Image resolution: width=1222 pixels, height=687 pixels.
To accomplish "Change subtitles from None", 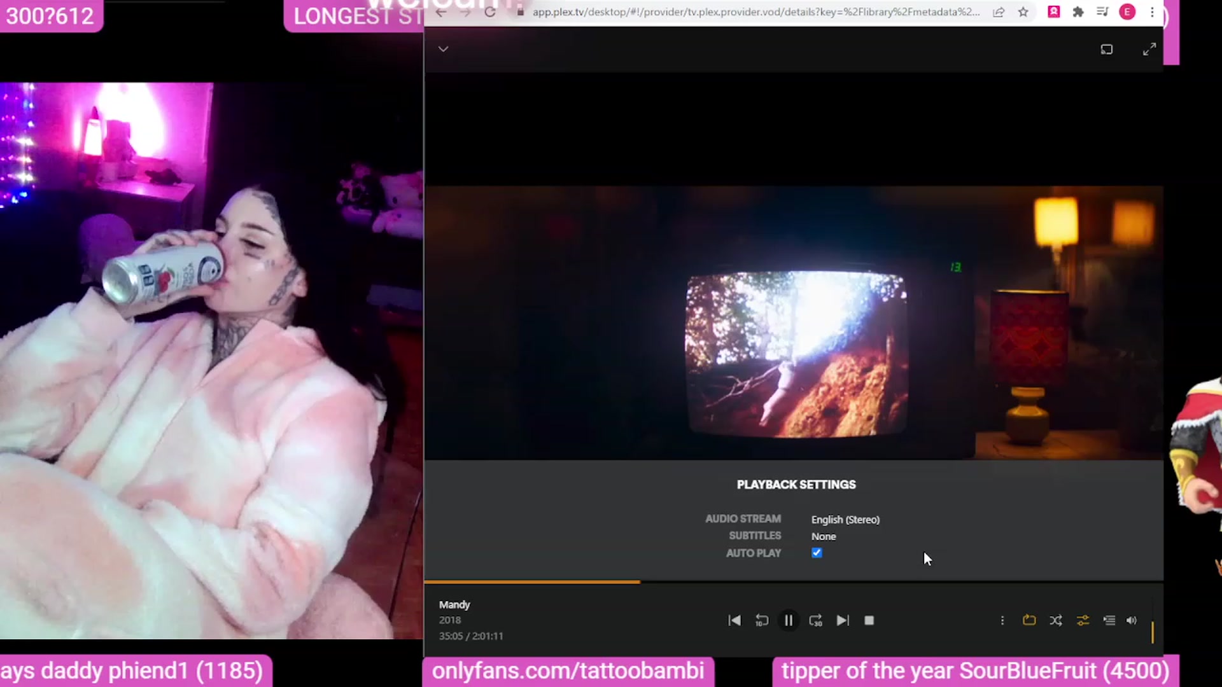I will pos(824,536).
